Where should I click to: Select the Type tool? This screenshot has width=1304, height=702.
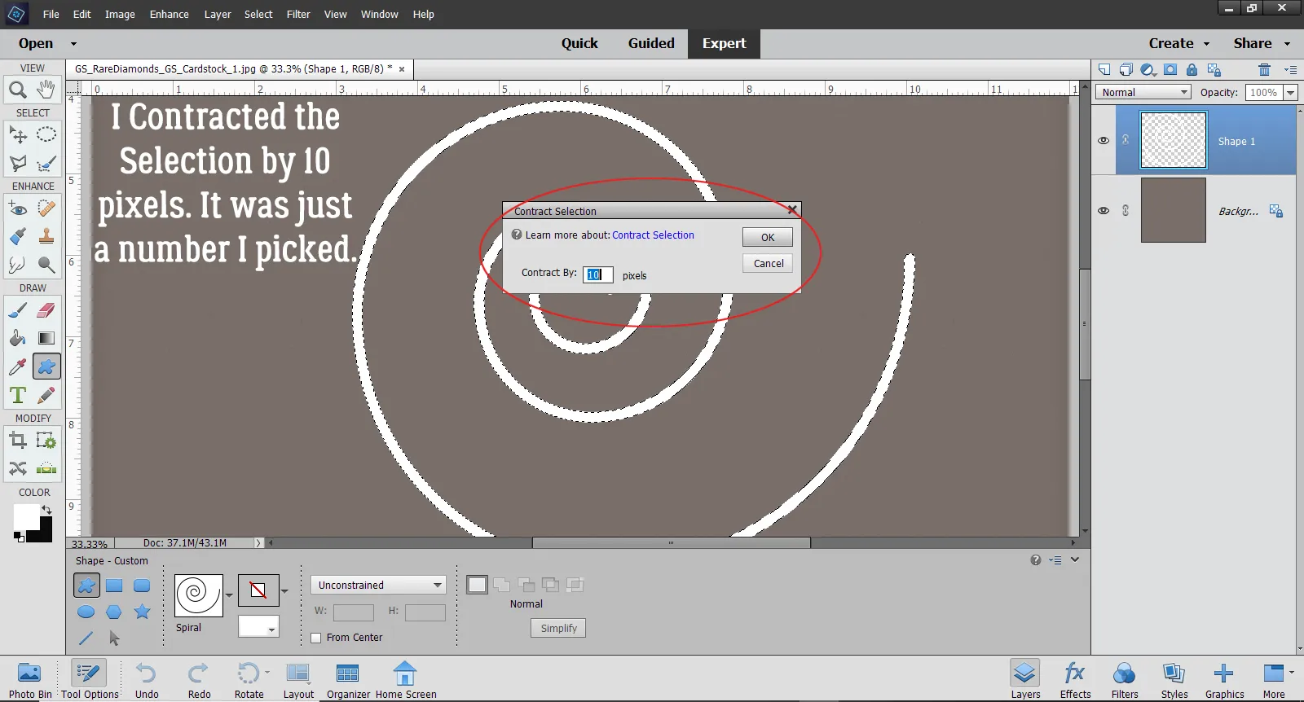pos(17,396)
